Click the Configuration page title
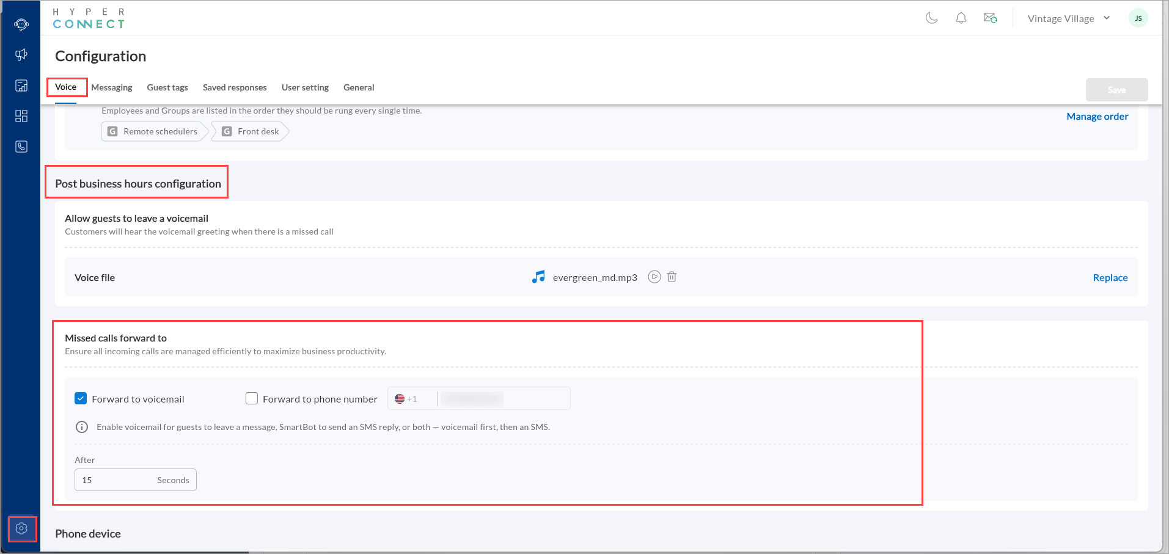1169x554 pixels. (101, 56)
